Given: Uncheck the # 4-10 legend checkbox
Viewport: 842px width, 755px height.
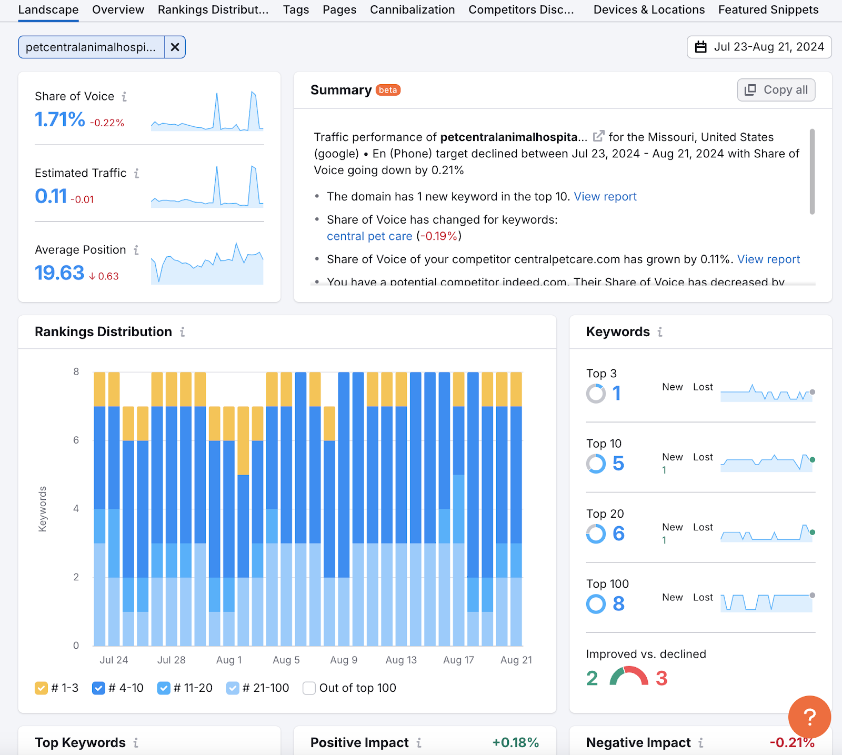Looking at the screenshot, I should click(98, 688).
